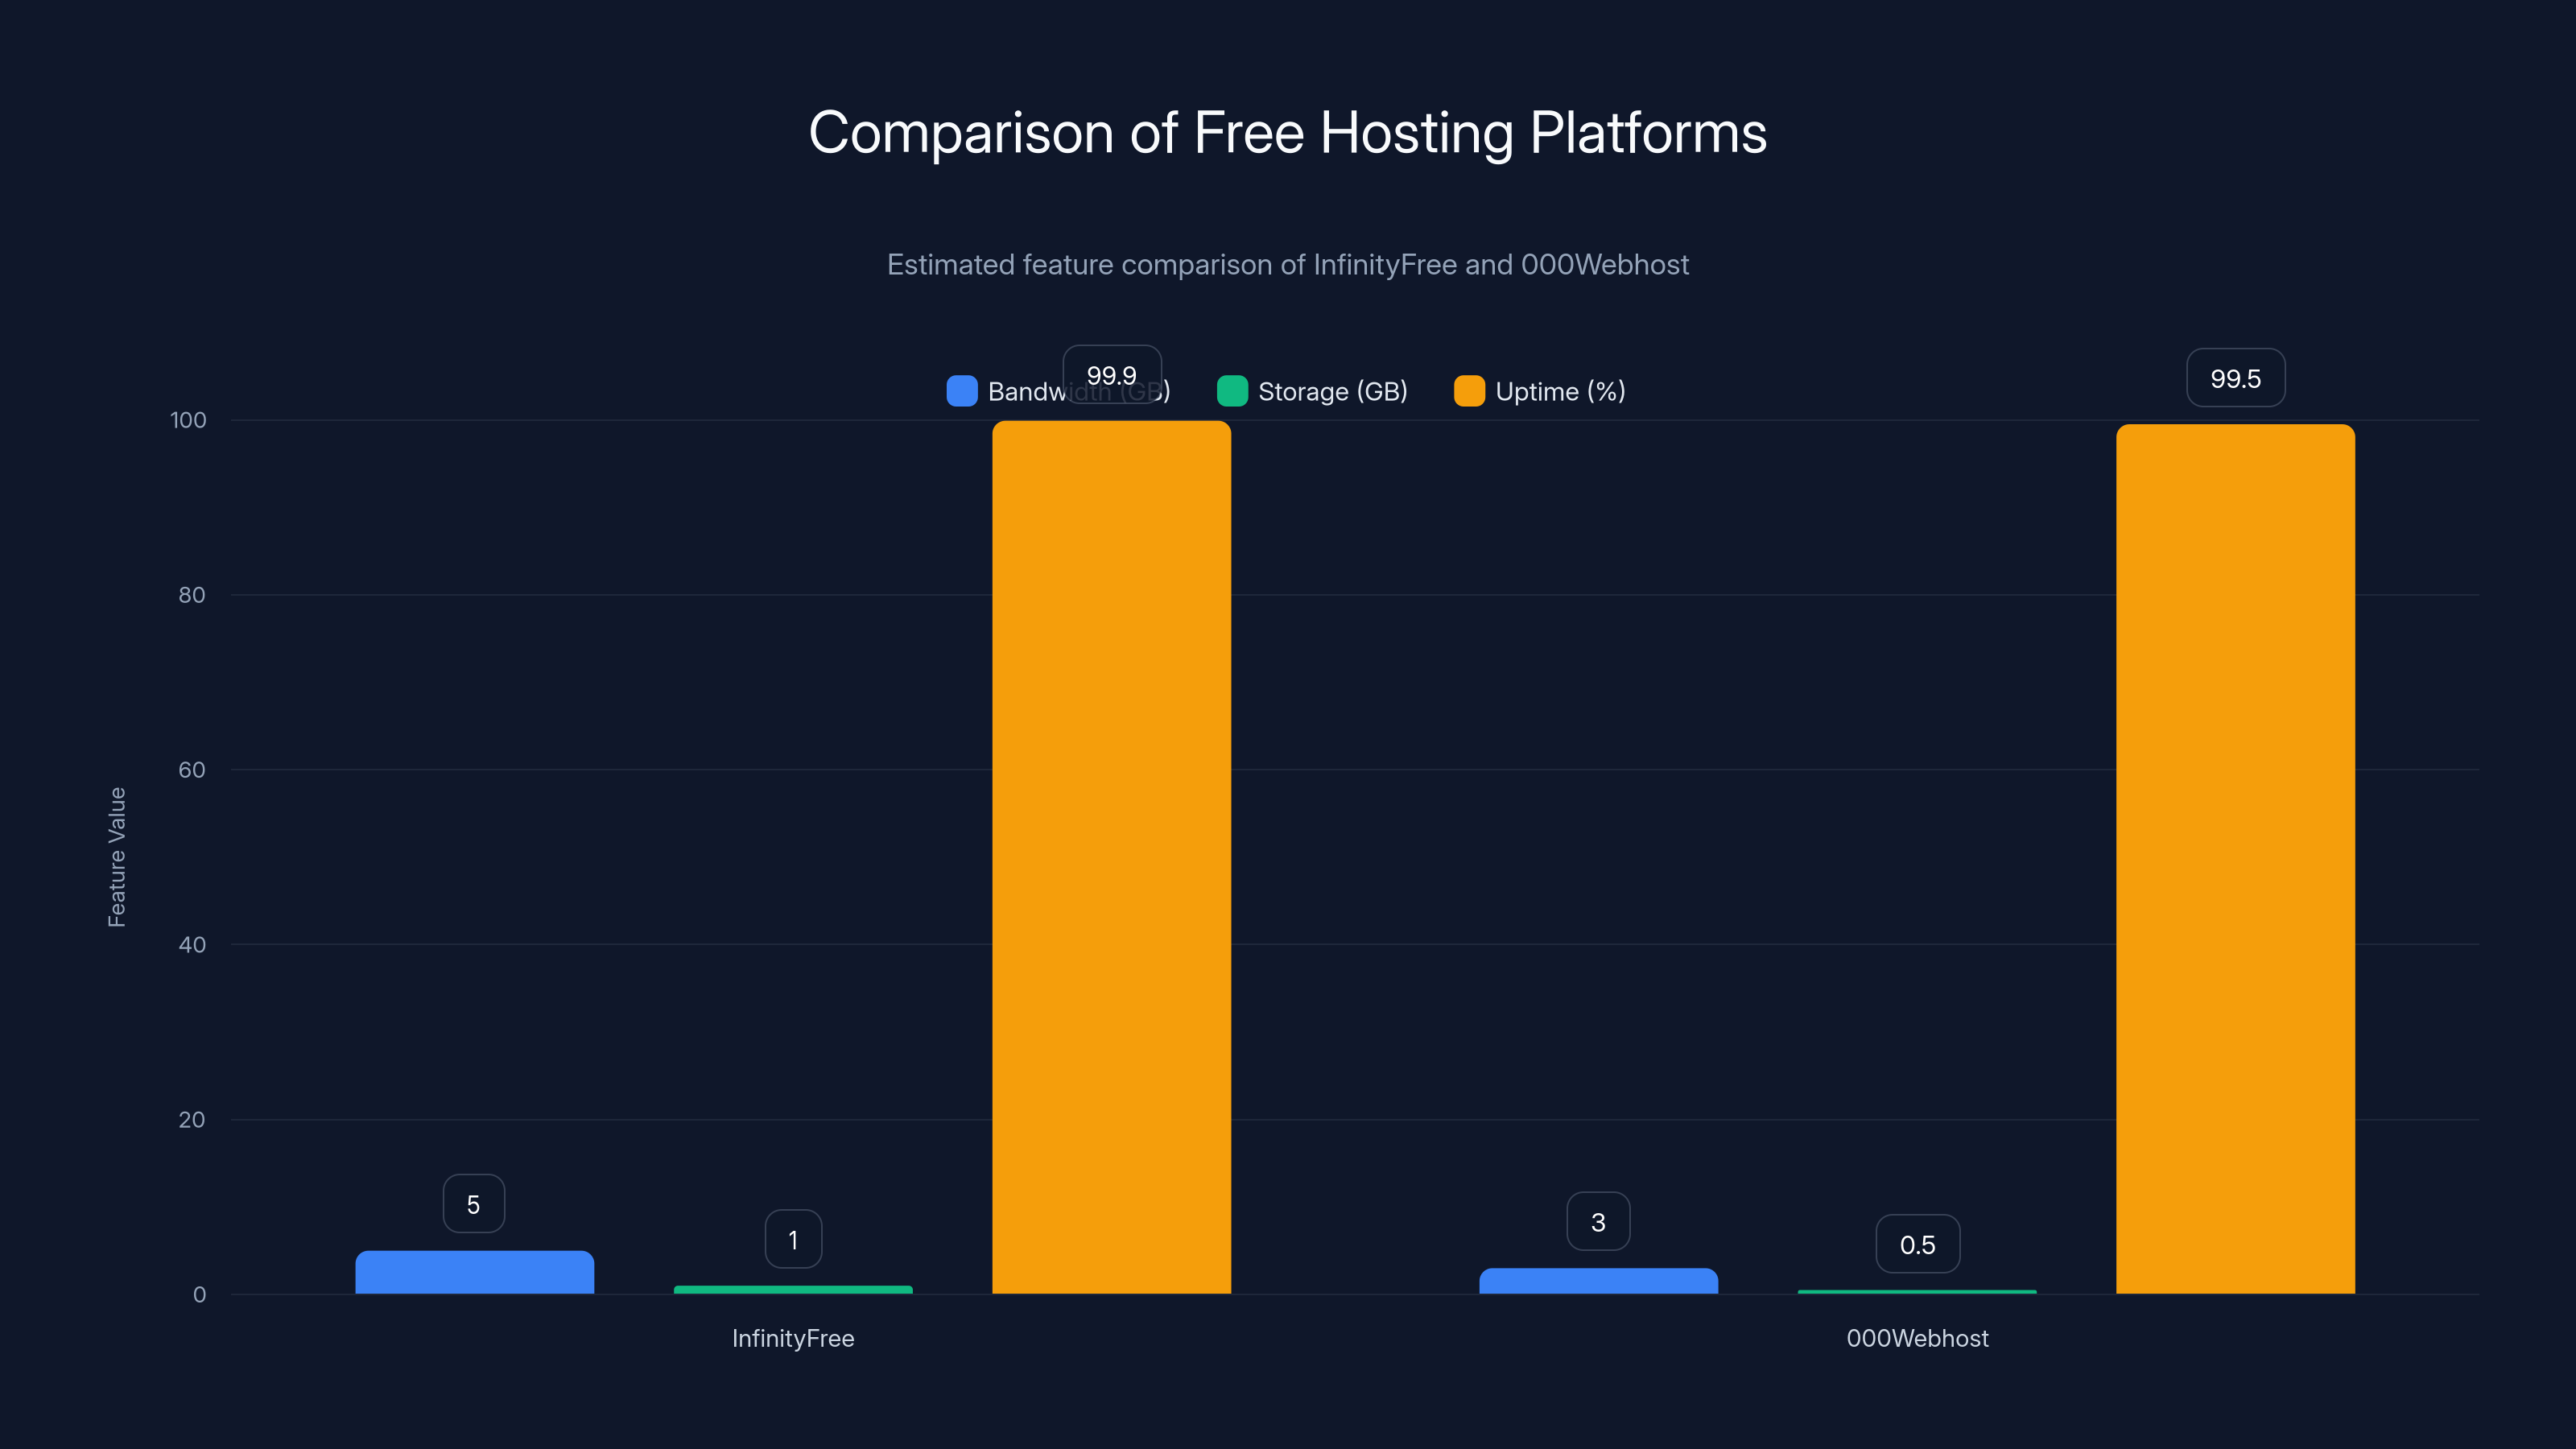The width and height of the screenshot is (2576, 1449).
Task: Toggle the Bandwidth (GB) blue legend swatch
Action: pyautogui.click(x=962, y=391)
